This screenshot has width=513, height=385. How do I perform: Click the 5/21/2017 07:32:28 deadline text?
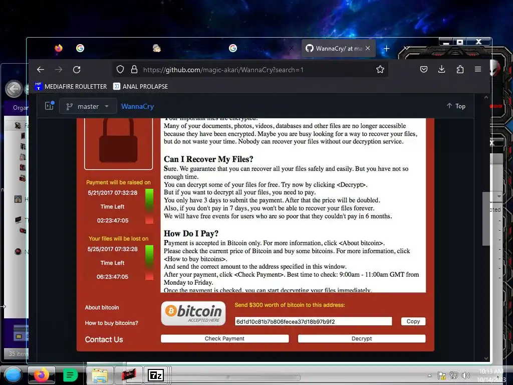tap(113, 193)
